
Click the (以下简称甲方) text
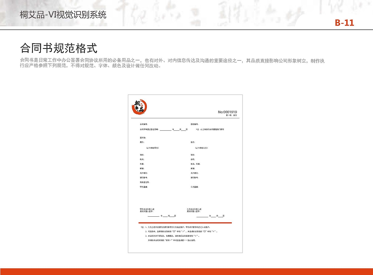(152, 148)
